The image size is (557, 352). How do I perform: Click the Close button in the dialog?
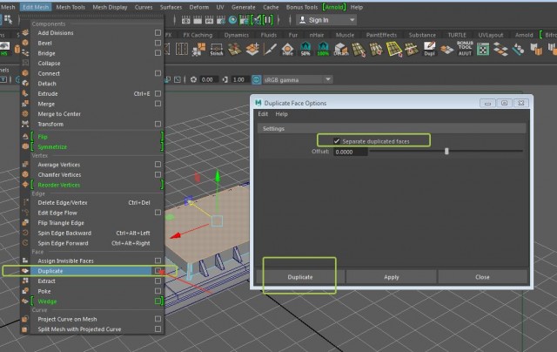point(482,277)
